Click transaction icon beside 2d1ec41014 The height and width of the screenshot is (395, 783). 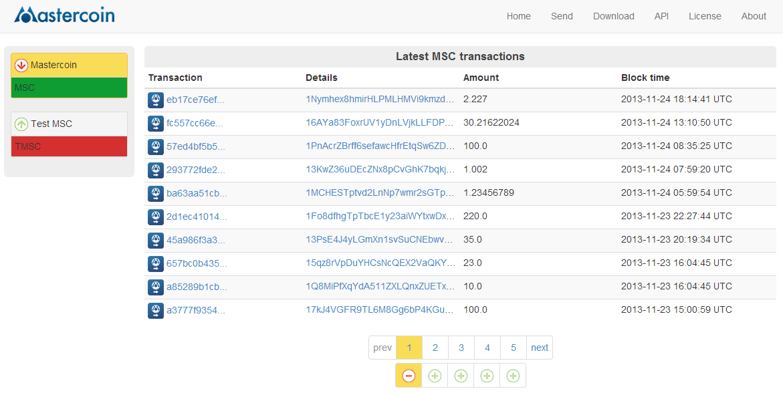point(156,217)
